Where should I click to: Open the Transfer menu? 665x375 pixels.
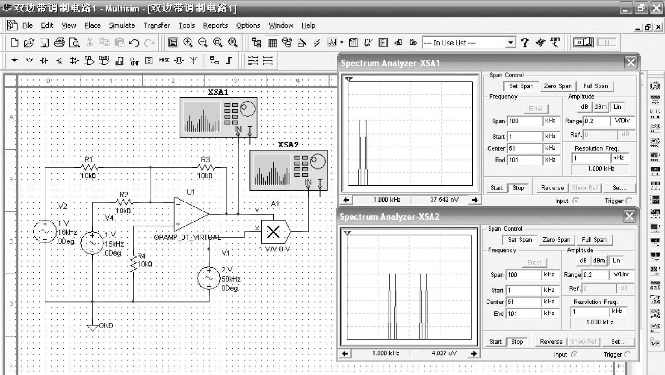click(157, 26)
